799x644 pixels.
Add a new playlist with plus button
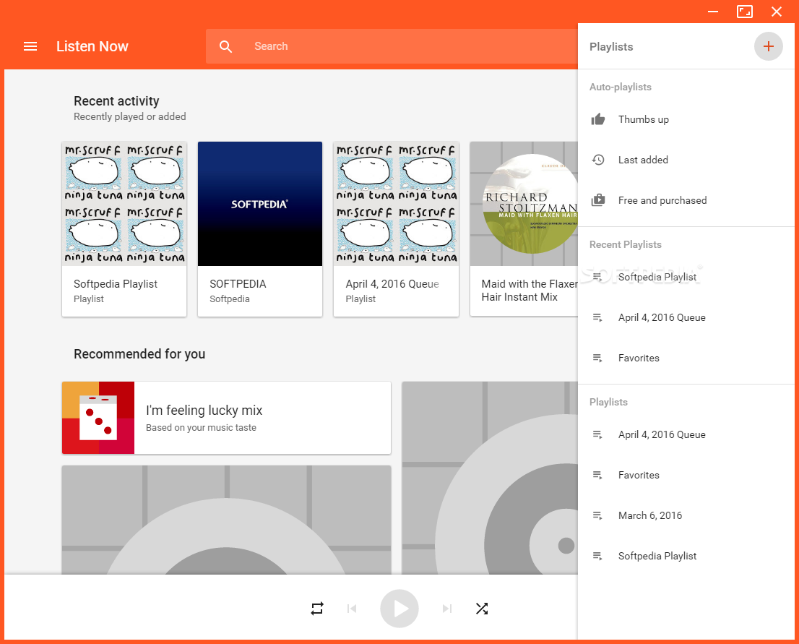tap(769, 46)
